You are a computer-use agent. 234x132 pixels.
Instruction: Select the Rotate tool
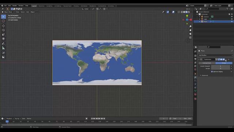[x=3, y=30]
